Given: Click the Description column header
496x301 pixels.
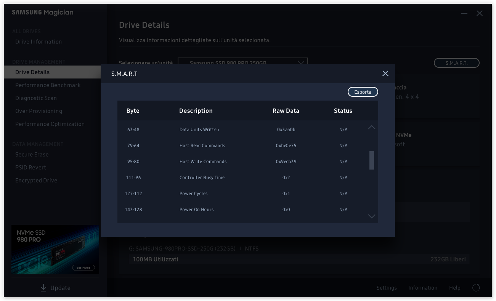Looking at the screenshot, I should point(196,111).
